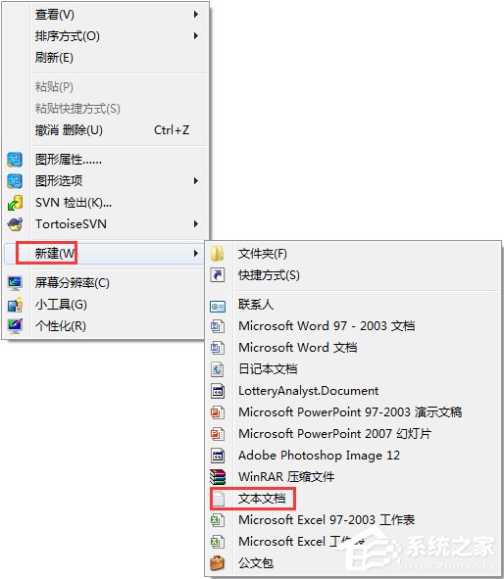The width and height of the screenshot is (504, 579).
Task: Expand the 查看(V) submenu arrow
Action: pyautogui.click(x=196, y=15)
